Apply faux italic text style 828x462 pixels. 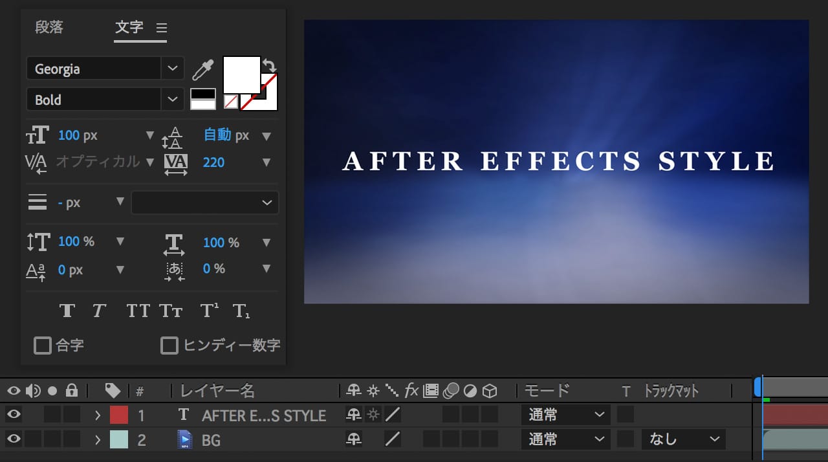click(98, 311)
